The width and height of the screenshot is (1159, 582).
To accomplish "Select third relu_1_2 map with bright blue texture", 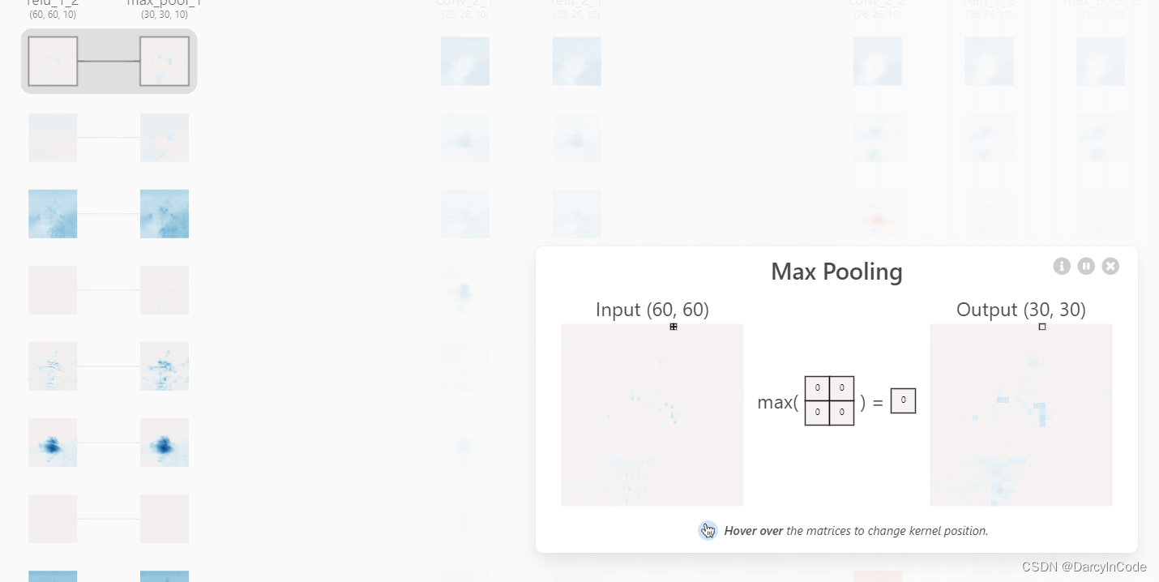I will point(53,213).
